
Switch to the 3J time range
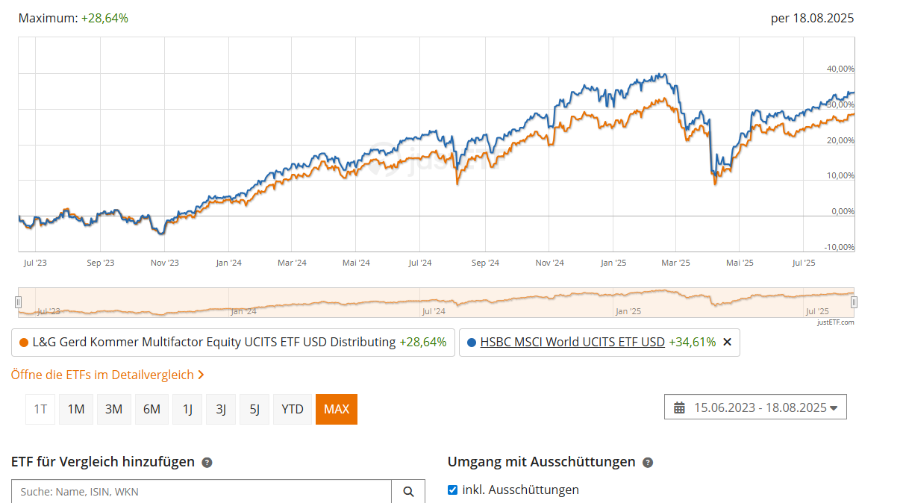pyautogui.click(x=221, y=409)
